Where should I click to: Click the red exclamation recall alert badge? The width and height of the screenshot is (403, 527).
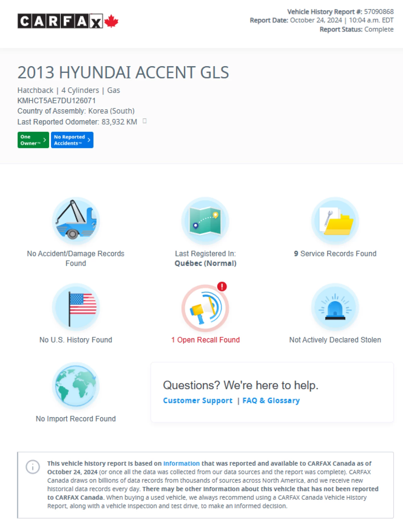click(x=222, y=286)
